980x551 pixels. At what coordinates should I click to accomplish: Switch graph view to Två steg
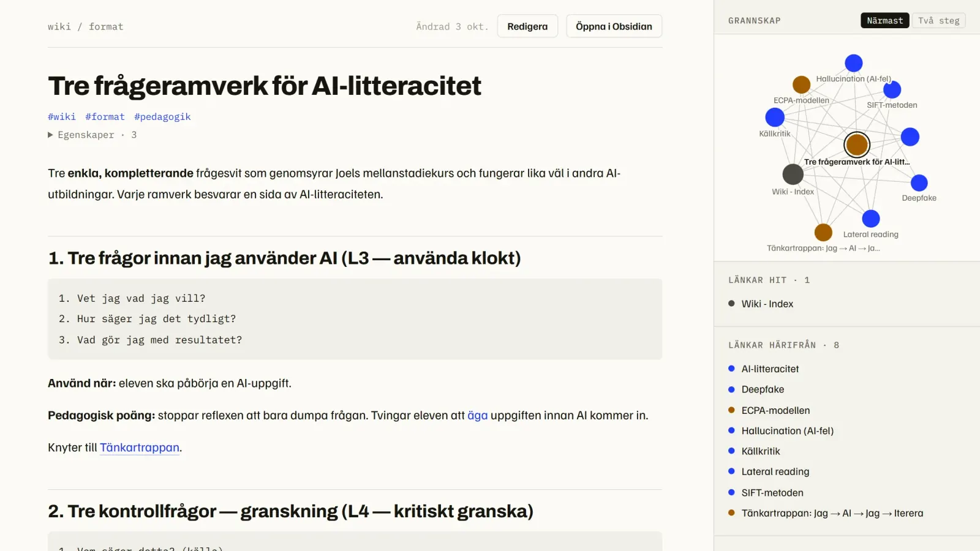[938, 21]
